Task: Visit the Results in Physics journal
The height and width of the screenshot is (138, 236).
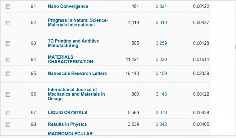Action: (x=67, y=124)
